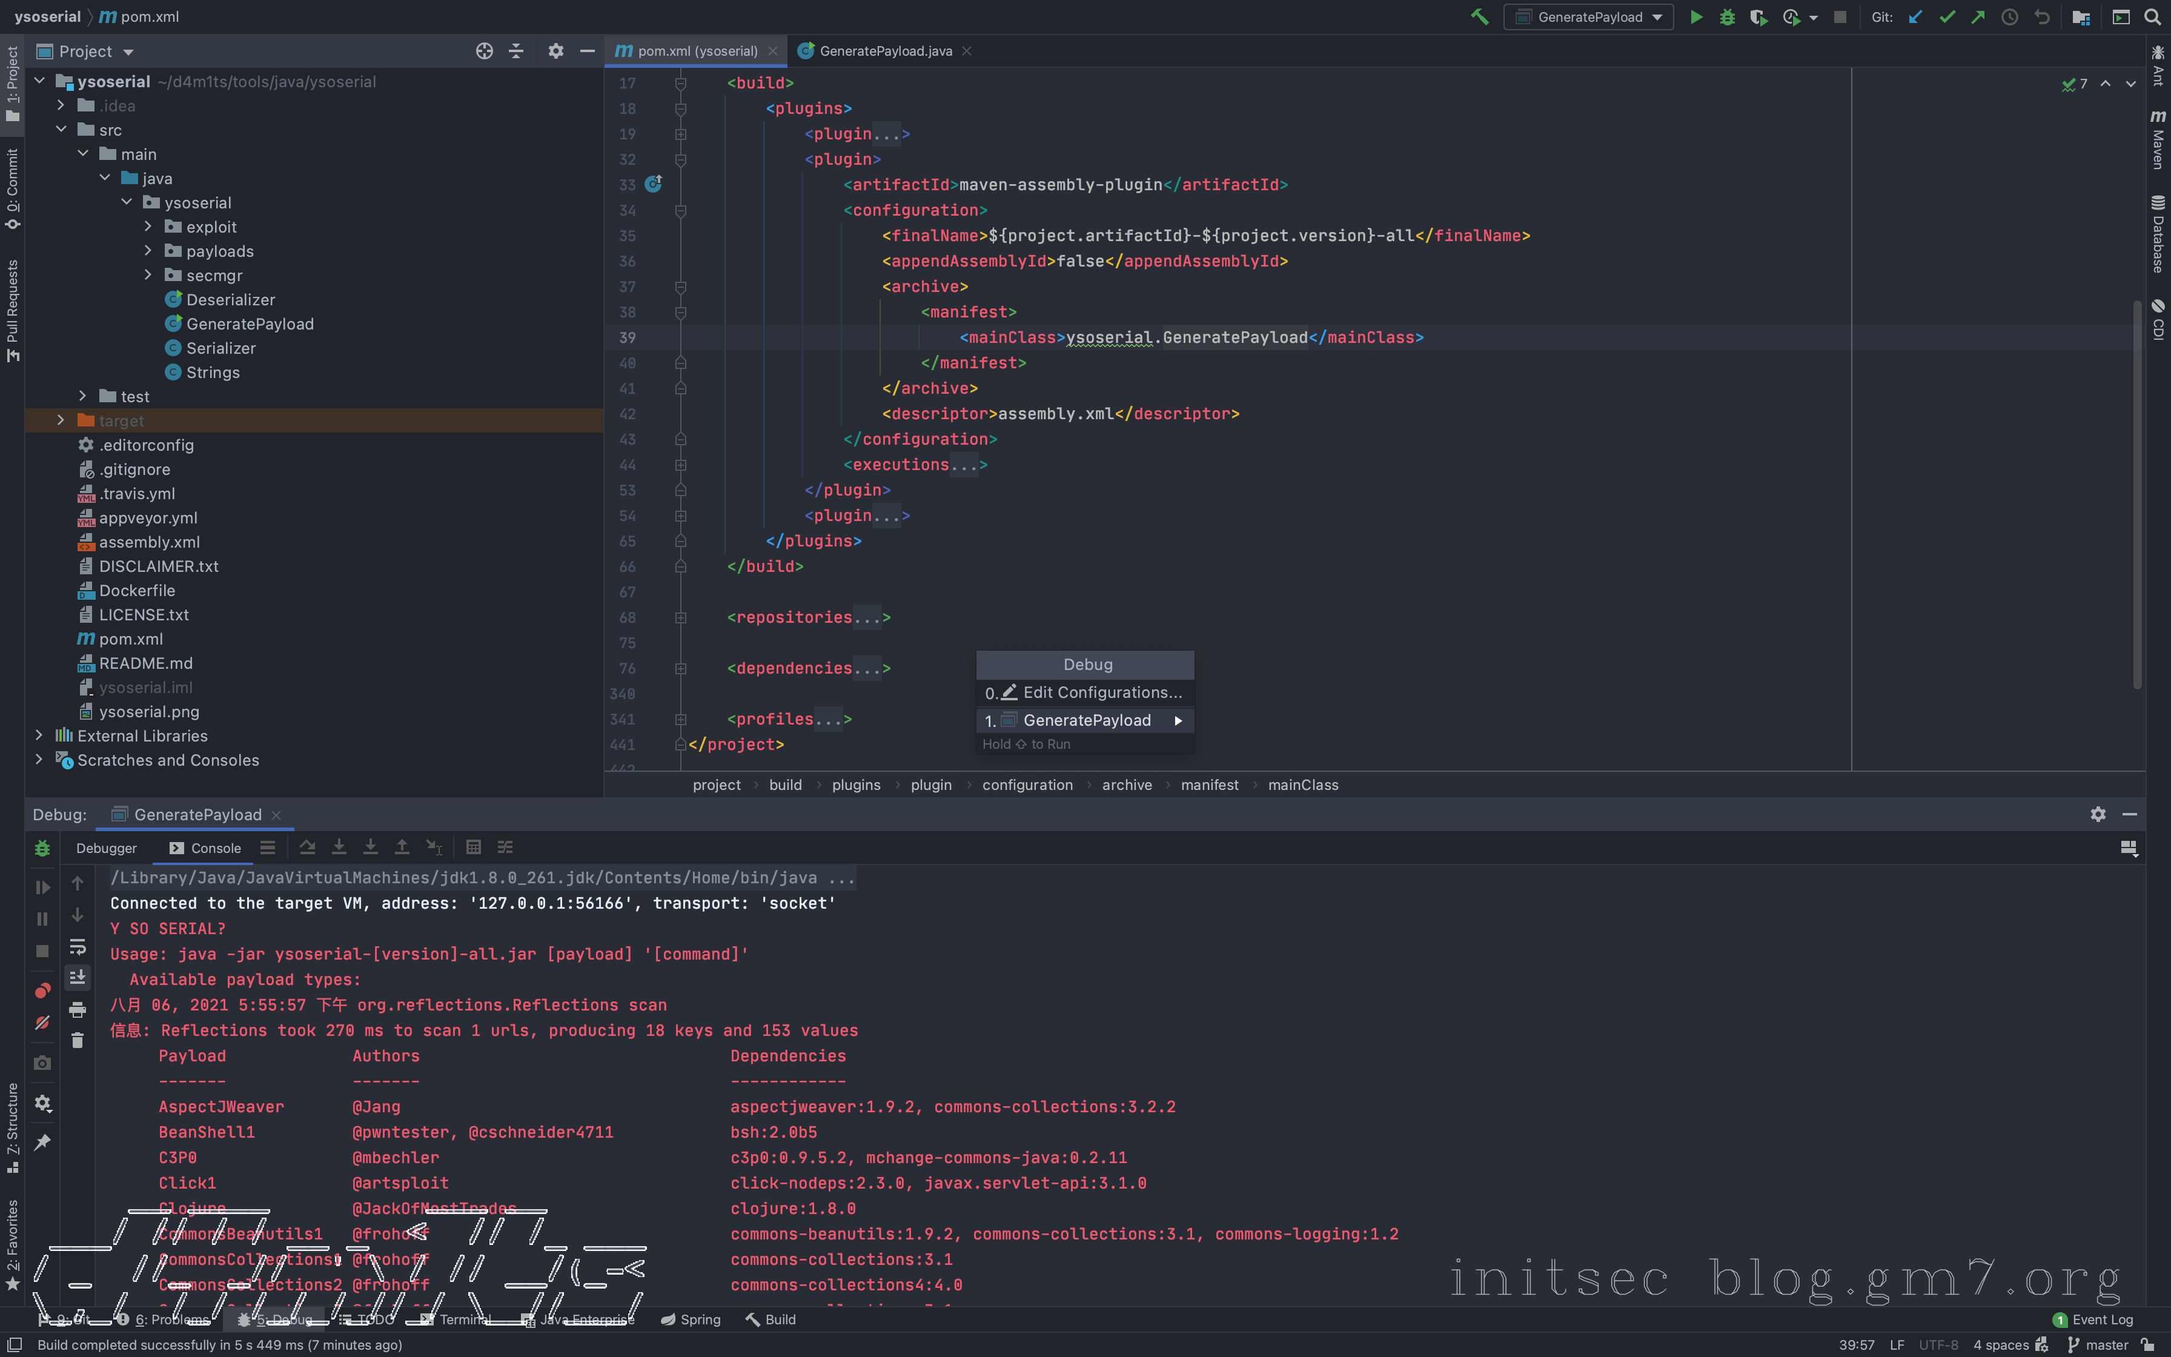Click the mainClass breadcrumb item
The height and width of the screenshot is (1357, 2171).
point(1302,785)
